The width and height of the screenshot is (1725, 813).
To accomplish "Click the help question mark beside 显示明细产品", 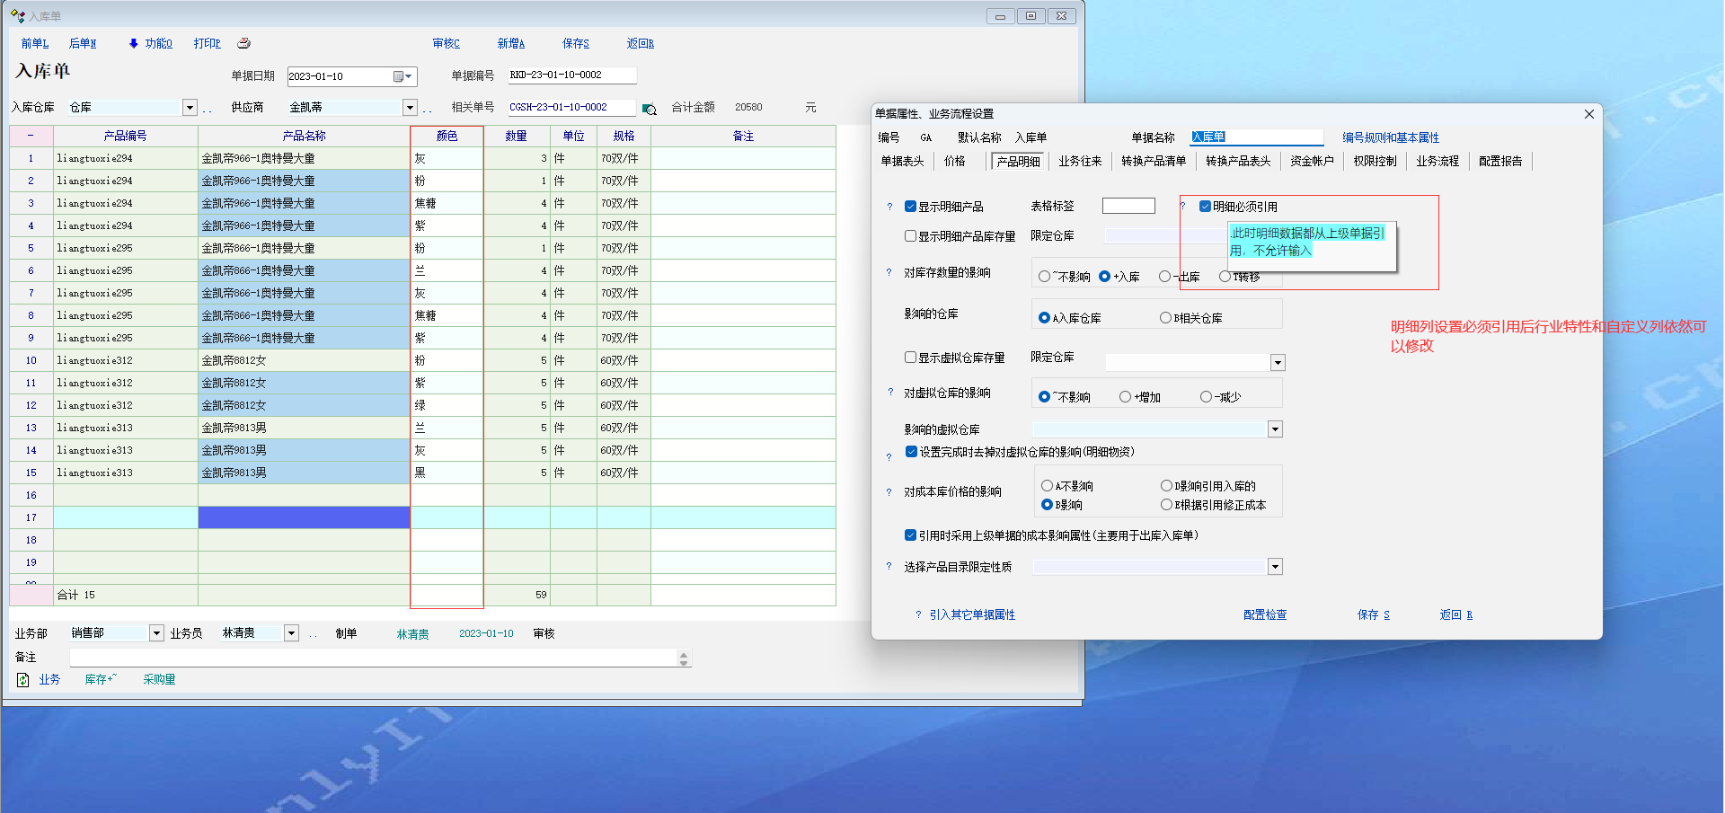I will [889, 208].
